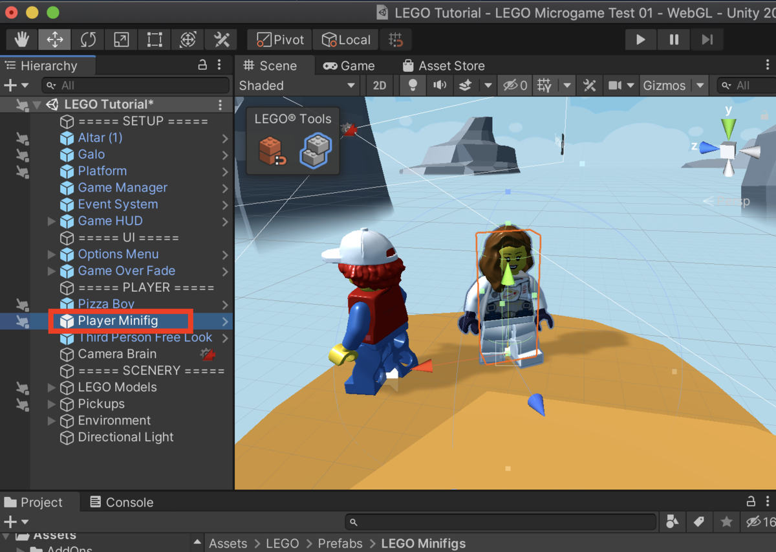Open Project favorites star icon
Image resolution: width=776 pixels, height=552 pixels.
(x=727, y=522)
